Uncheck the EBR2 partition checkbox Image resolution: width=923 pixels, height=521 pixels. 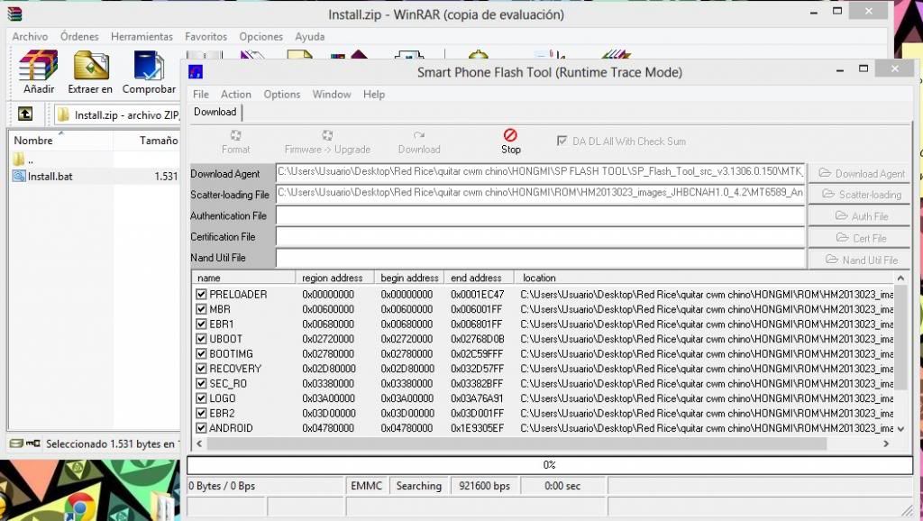[x=201, y=413]
